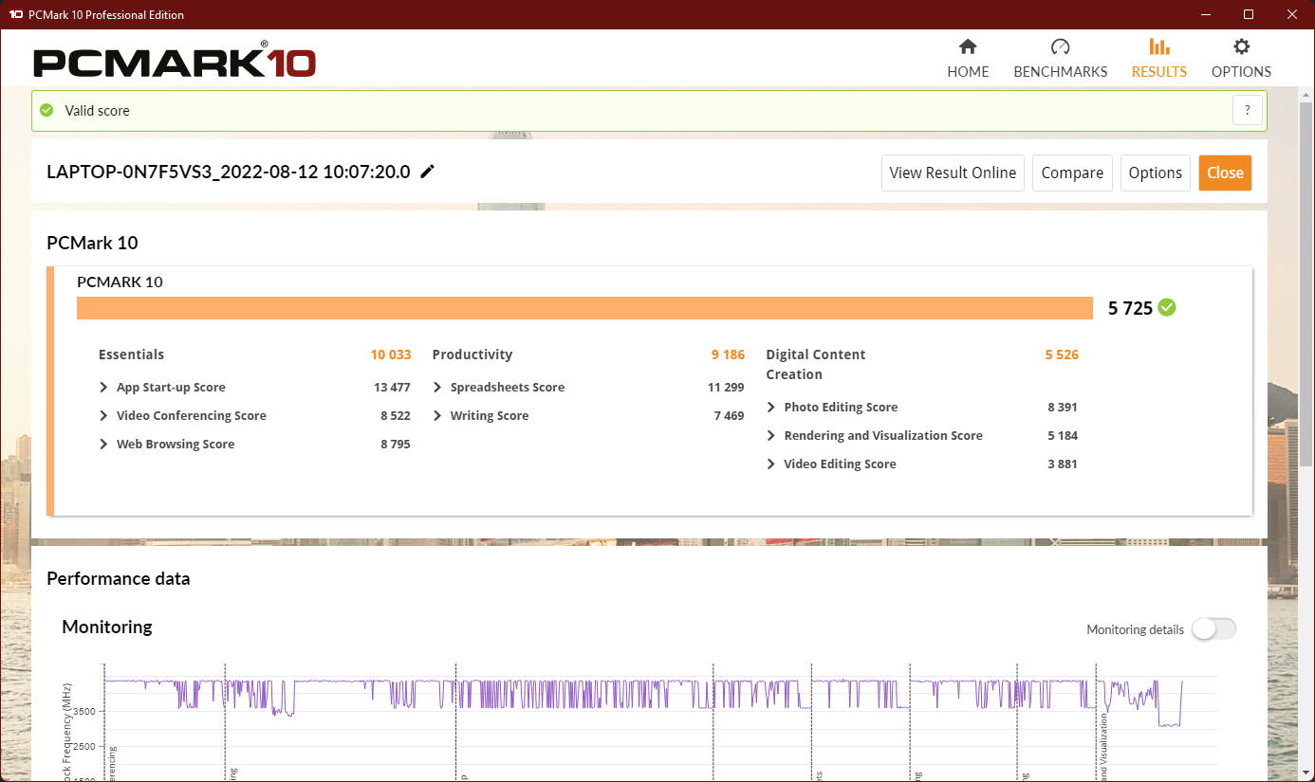Click the Productivity score 9 186
The width and height of the screenshot is (1315, 782).
[x=728, y=355]
